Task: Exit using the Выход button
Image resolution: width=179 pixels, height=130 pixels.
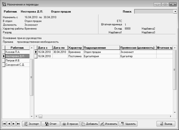Action: (x=166, y=124)
